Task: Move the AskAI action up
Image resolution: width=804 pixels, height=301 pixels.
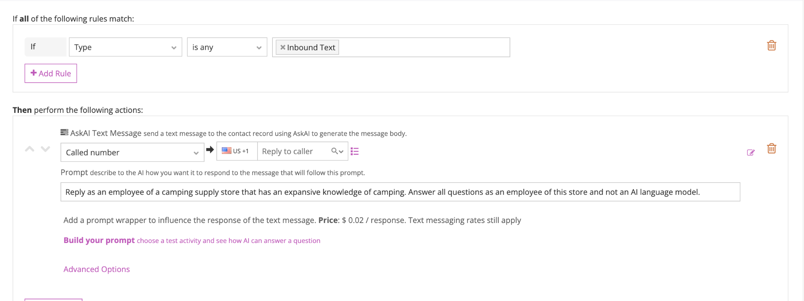Action: (30, 149)
